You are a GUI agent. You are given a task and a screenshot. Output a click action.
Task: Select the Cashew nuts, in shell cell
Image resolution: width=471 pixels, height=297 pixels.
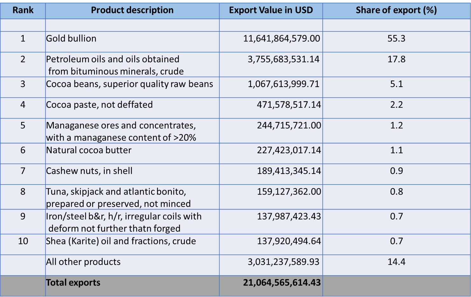tap(89, 171)
